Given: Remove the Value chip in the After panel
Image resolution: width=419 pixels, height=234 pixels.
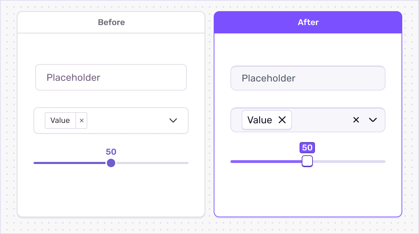Looking at the screenshot, I should coord(282,120).
